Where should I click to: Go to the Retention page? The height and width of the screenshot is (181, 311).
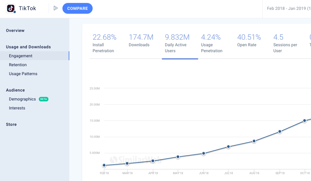(x=18, y=65)
